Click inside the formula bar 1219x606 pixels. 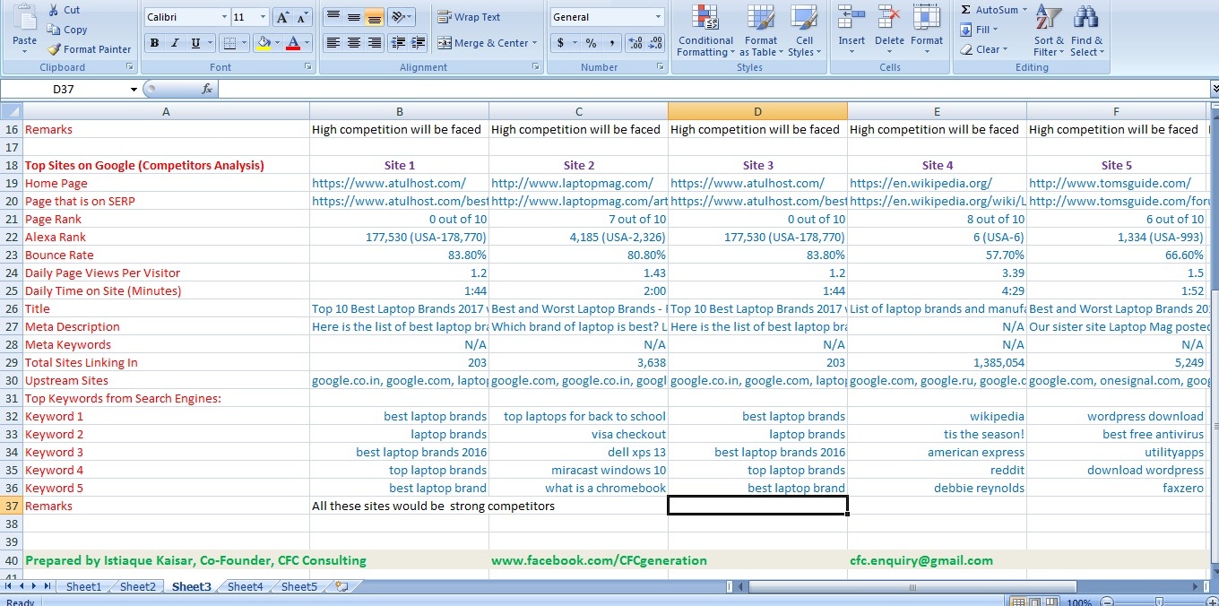click(627, 89)
